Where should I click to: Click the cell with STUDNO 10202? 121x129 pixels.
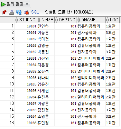pos(26,71)
